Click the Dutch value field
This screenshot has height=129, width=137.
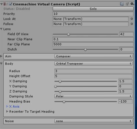[126, 49]
